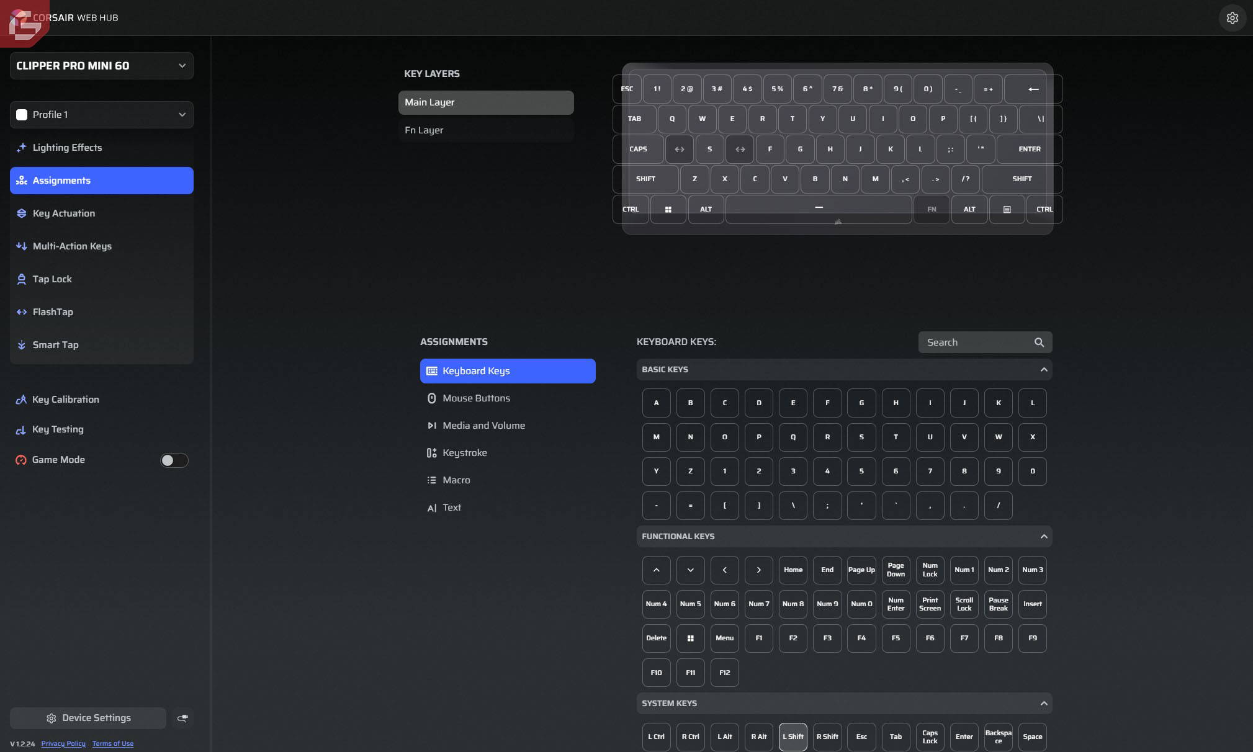Click the CAPS key on the keyboard preview

638,150
